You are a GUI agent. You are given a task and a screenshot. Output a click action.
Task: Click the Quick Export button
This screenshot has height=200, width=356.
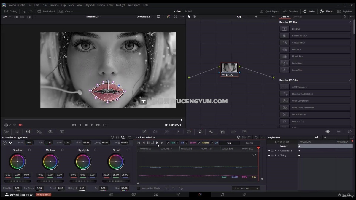click(269, 11)
